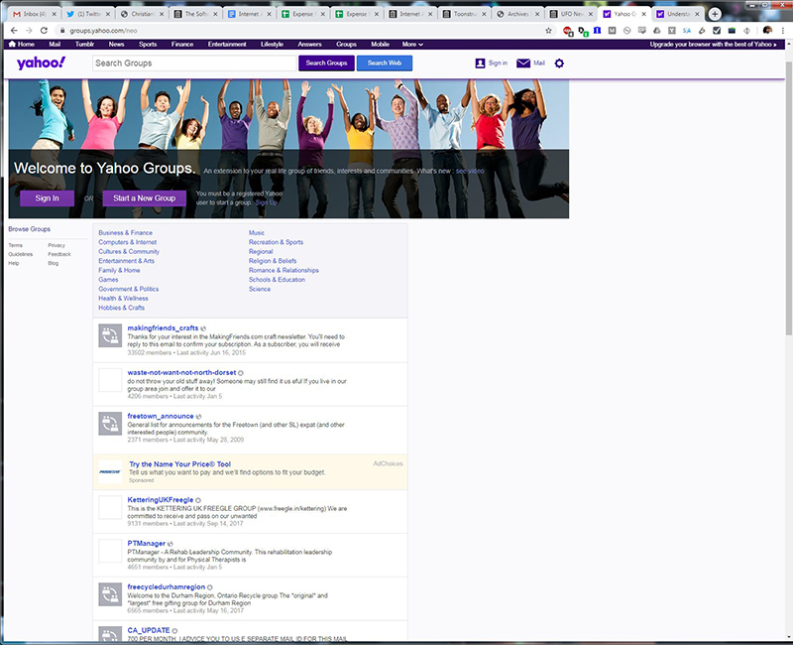The width and height of the screenshot is (793, 645).
Task: Click into the Search Groups text field
Action: click(x=193, y=64)
